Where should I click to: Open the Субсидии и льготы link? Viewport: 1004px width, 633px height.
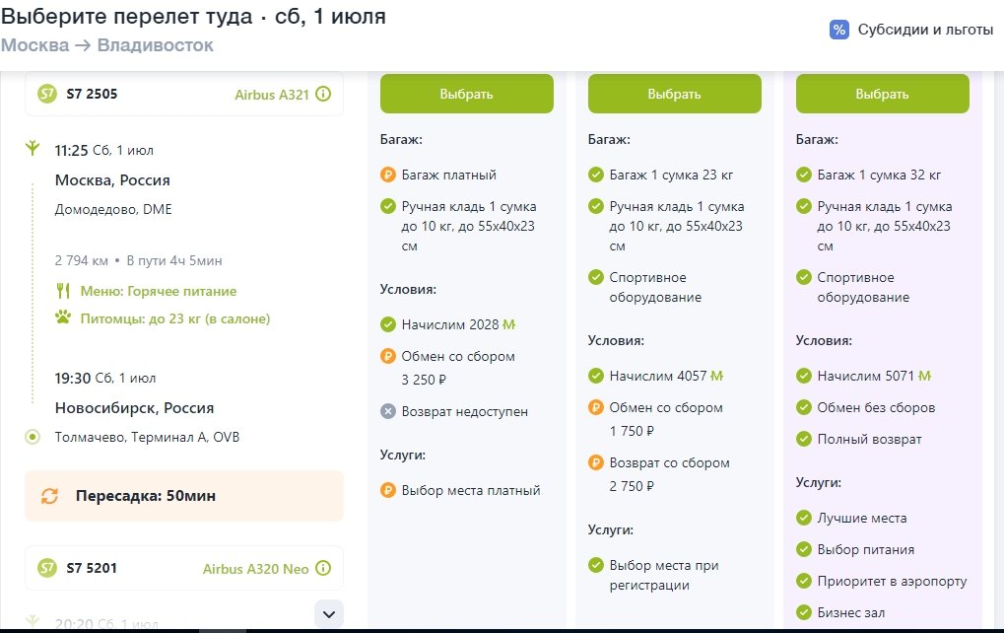925,30
